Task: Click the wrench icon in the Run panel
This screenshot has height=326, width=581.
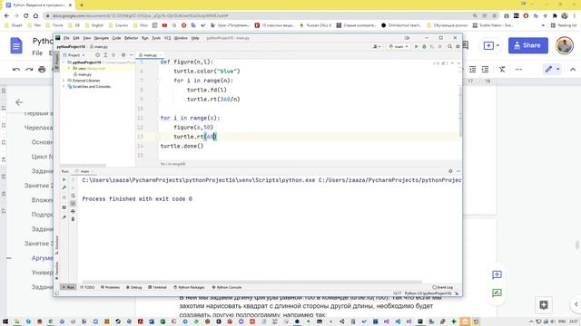Action: tap(64, 187)
